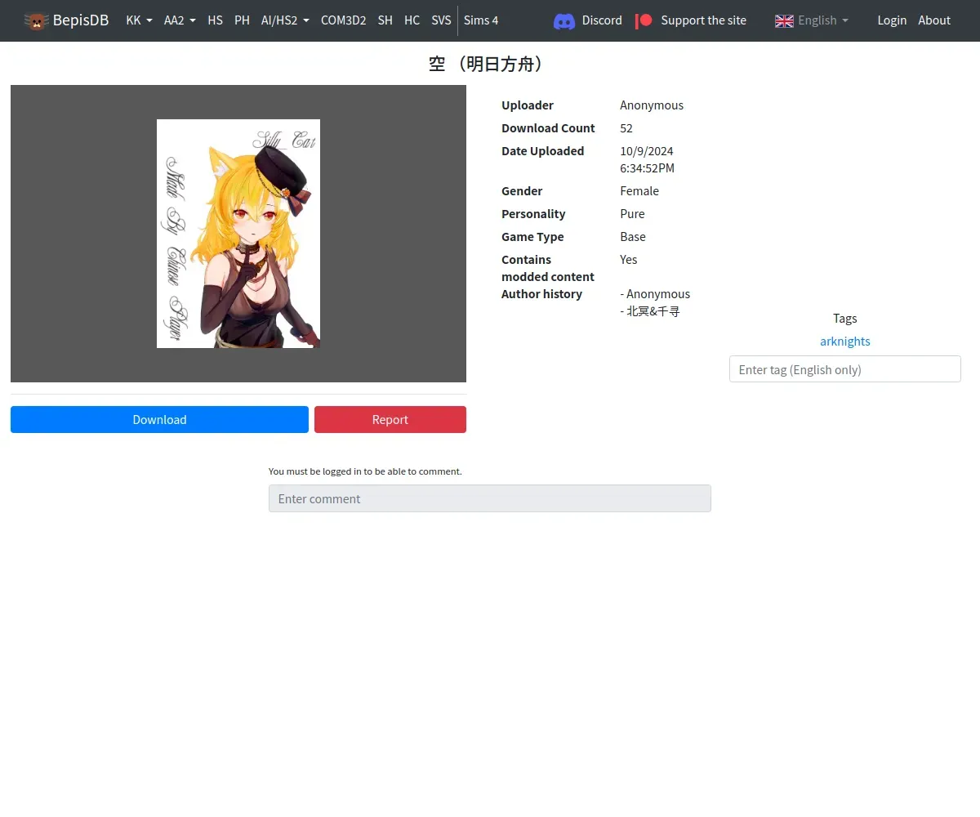Click the red Report button
This screenshot has height=817, width=980.
[390, 419]
